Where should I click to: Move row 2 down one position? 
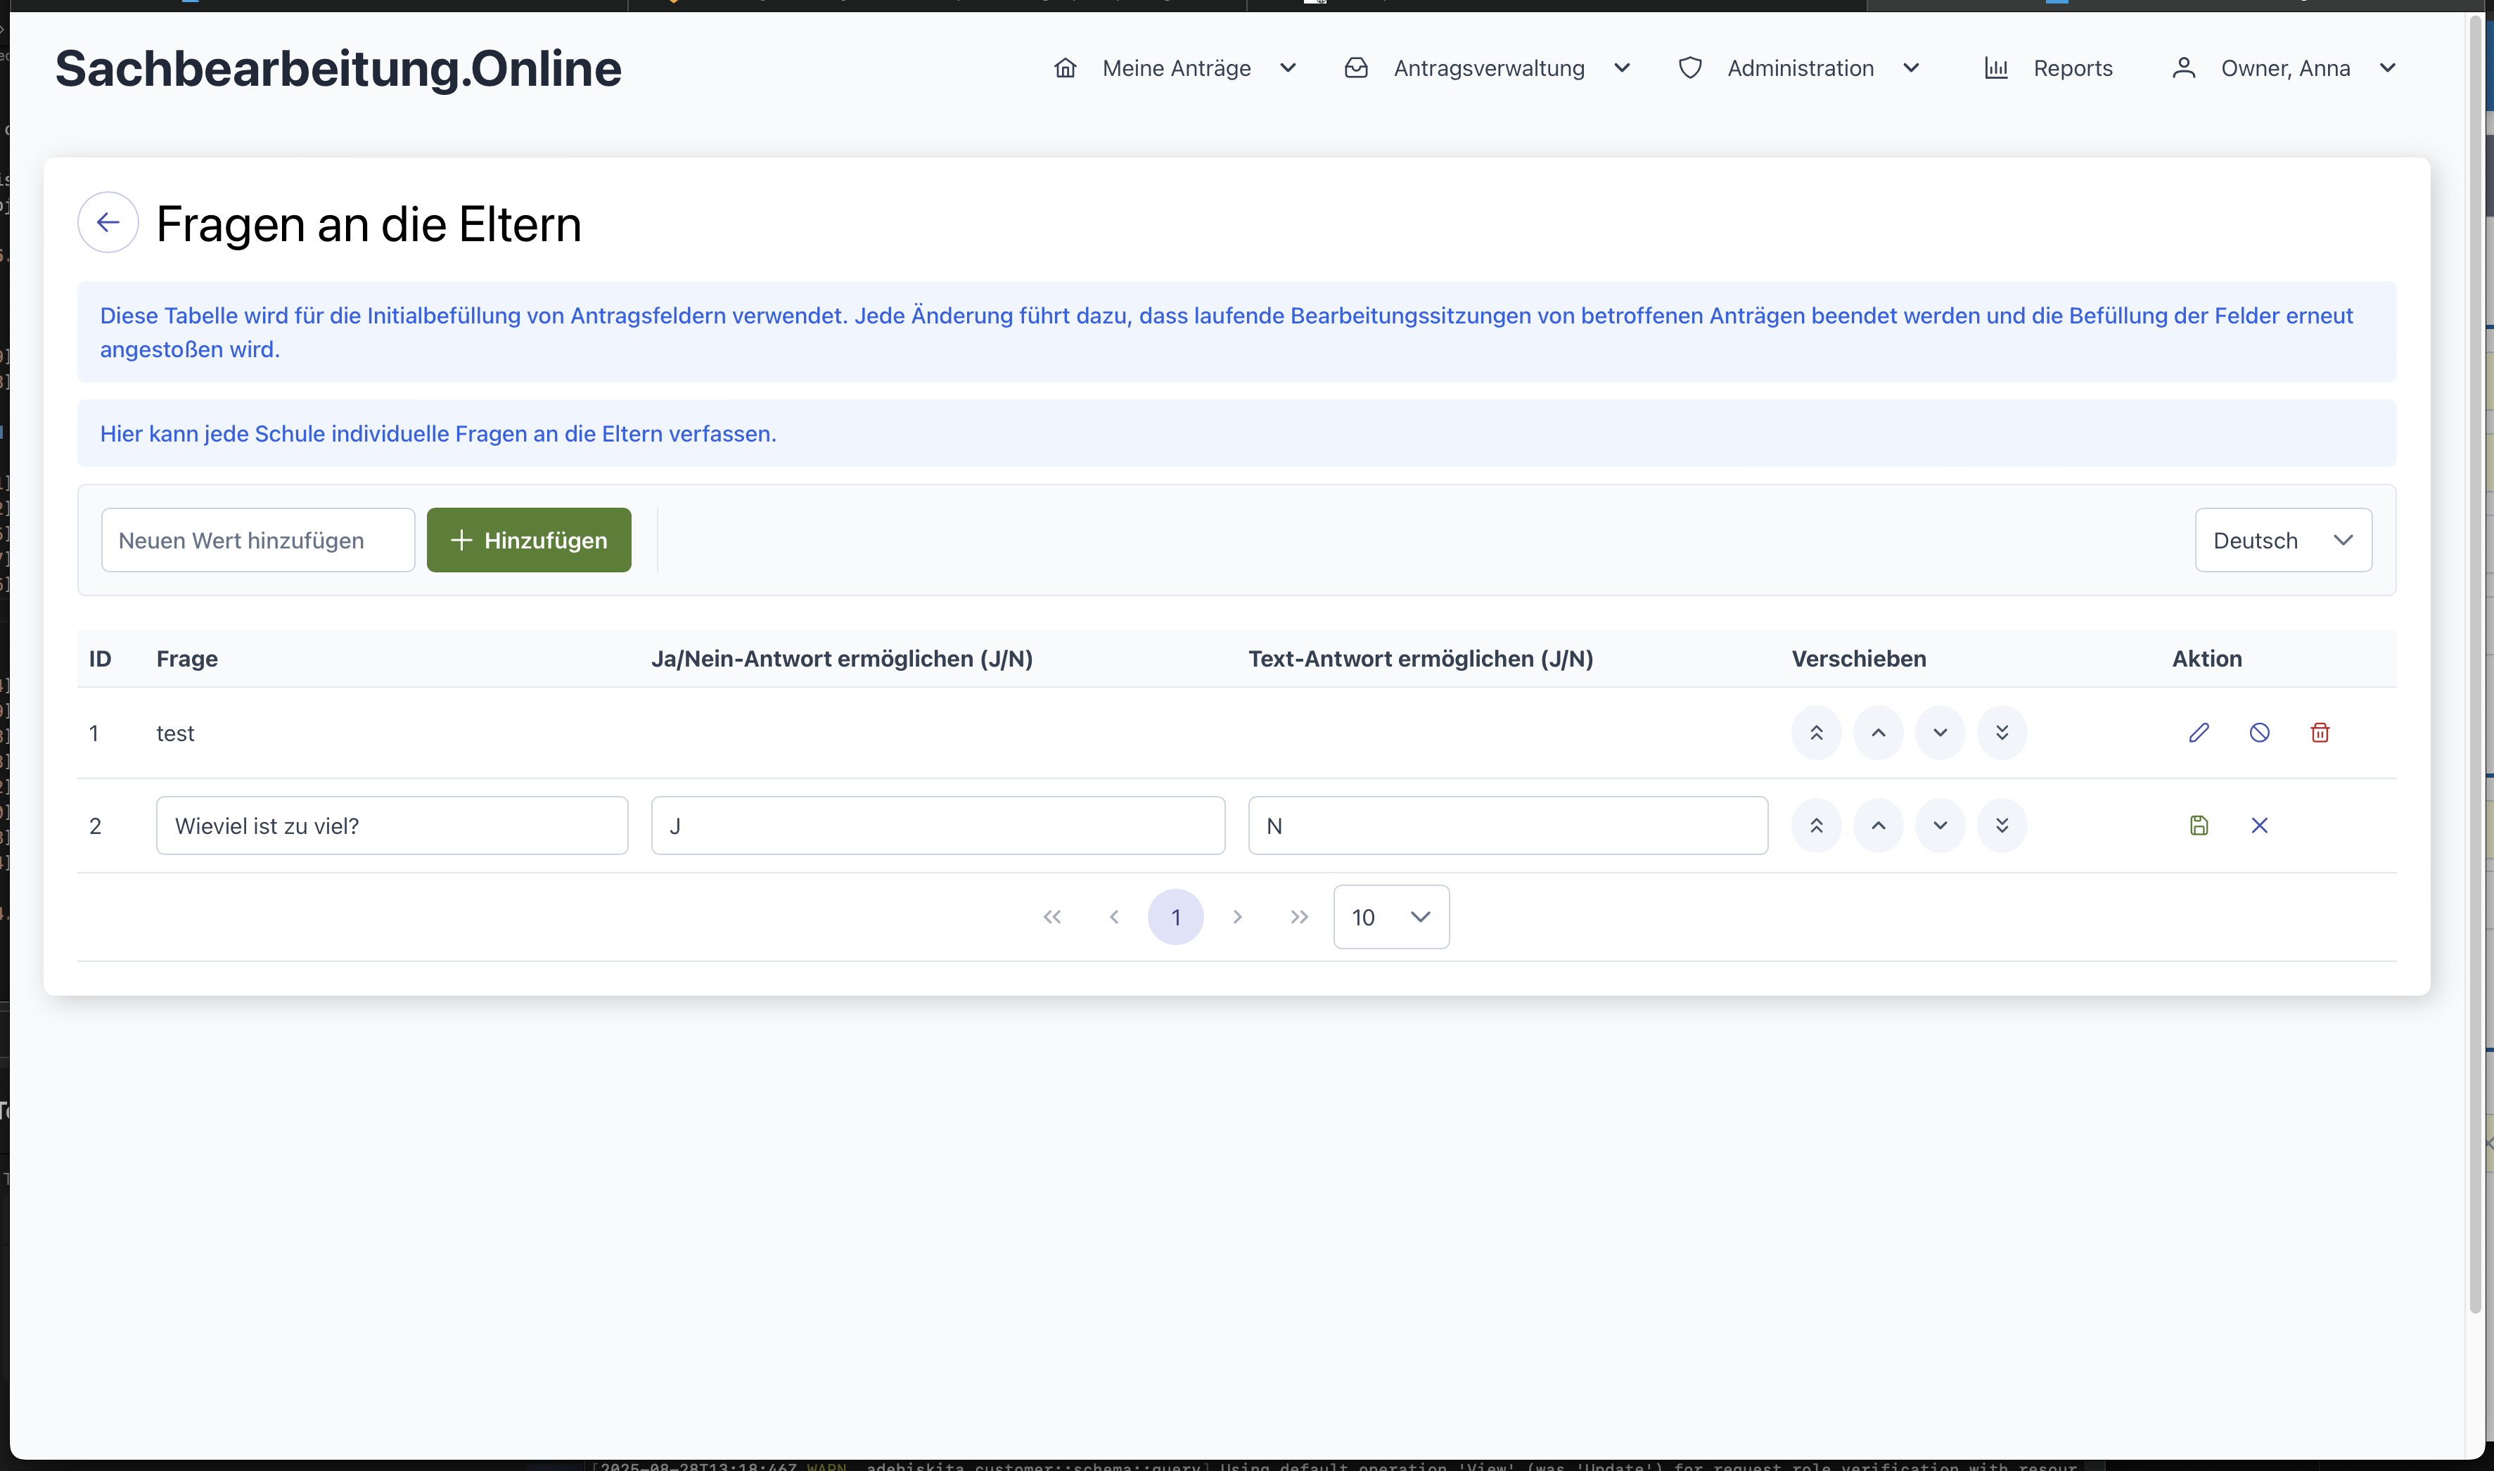(x=1940, y=826)
